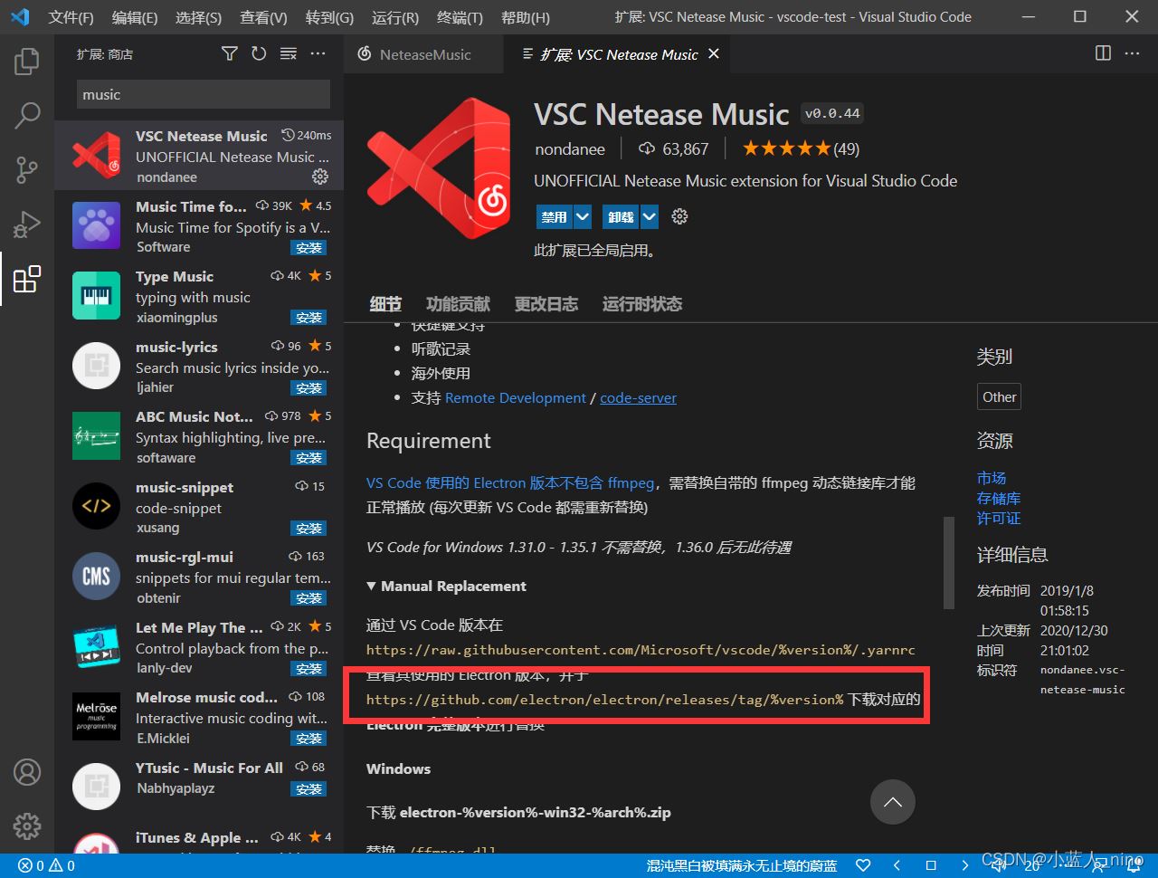Screen dimensions: 1158x878
Task: Install the Melrose music coding extension
Action: pyautogui.click(x=308, y=739)
